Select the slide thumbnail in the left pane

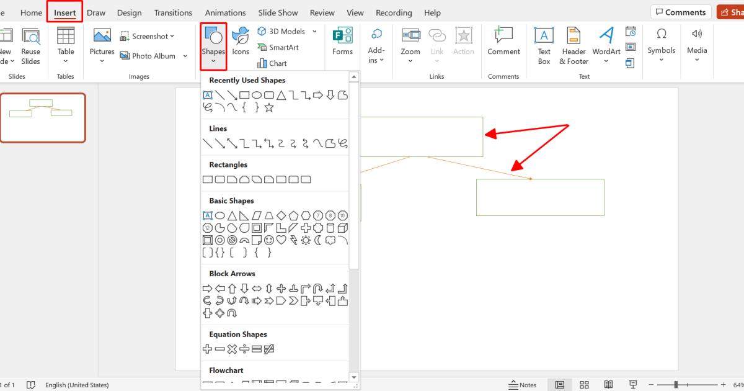[43, 118]
